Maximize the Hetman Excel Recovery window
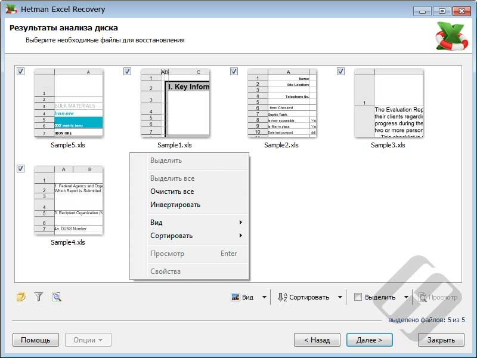The image size is (477, 358). (442, 11)
